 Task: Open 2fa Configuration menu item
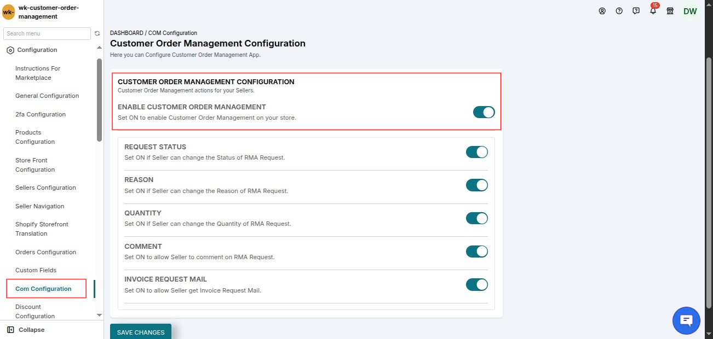point(41,114)
